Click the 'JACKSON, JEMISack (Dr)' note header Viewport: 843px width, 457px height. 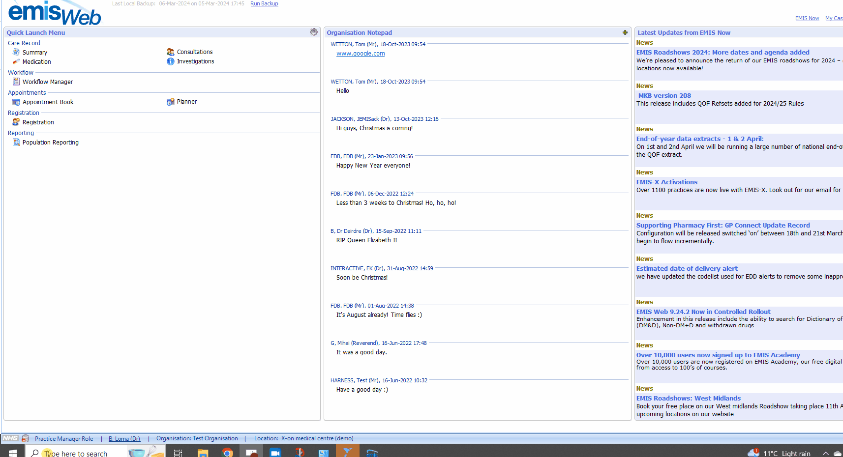pos(385,119)
